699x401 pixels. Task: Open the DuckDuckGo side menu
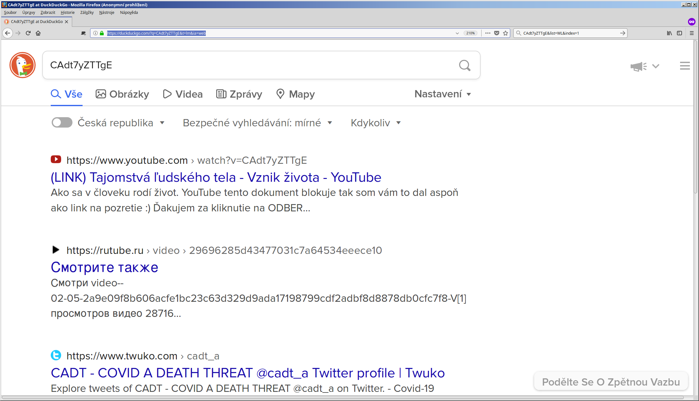tap(685, 66)
